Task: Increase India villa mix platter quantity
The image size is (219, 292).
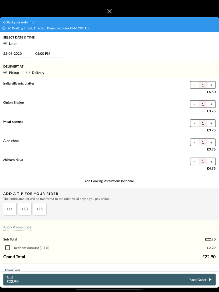Action: coord(211,85)
